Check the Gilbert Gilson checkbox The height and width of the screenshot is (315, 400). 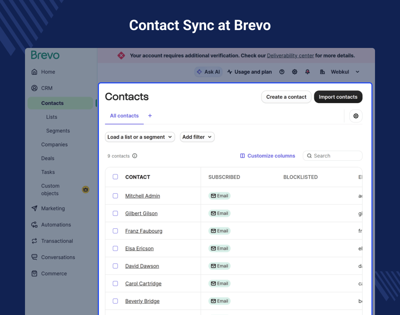tap(115, 213)
